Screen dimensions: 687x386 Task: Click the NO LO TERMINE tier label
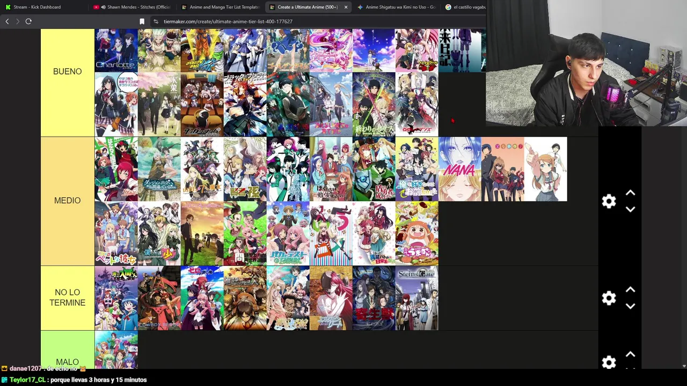point(68,298)
